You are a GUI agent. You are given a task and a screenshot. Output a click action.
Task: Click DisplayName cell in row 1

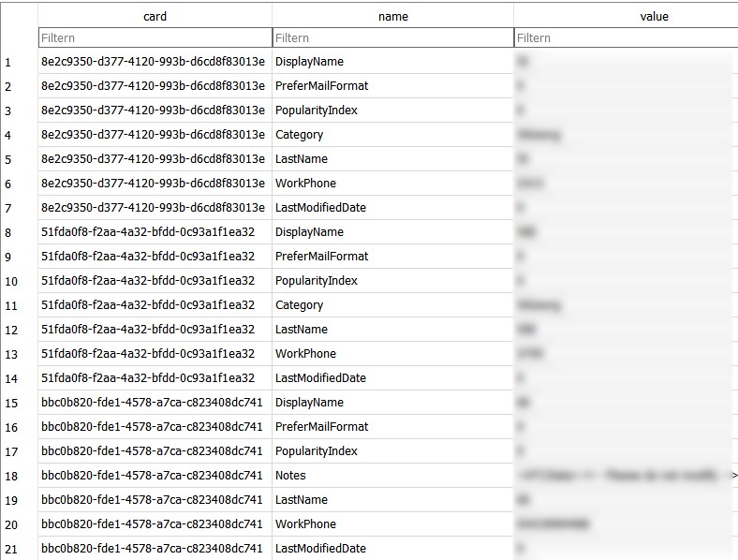(x=392, y=62)
